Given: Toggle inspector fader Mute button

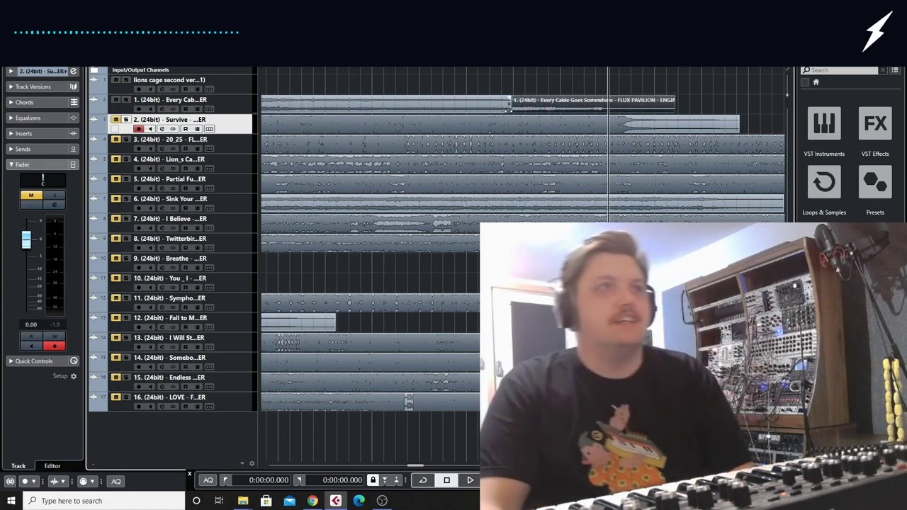Looking at the screenshot, I should pyautogui.click(x=30, y=195).
